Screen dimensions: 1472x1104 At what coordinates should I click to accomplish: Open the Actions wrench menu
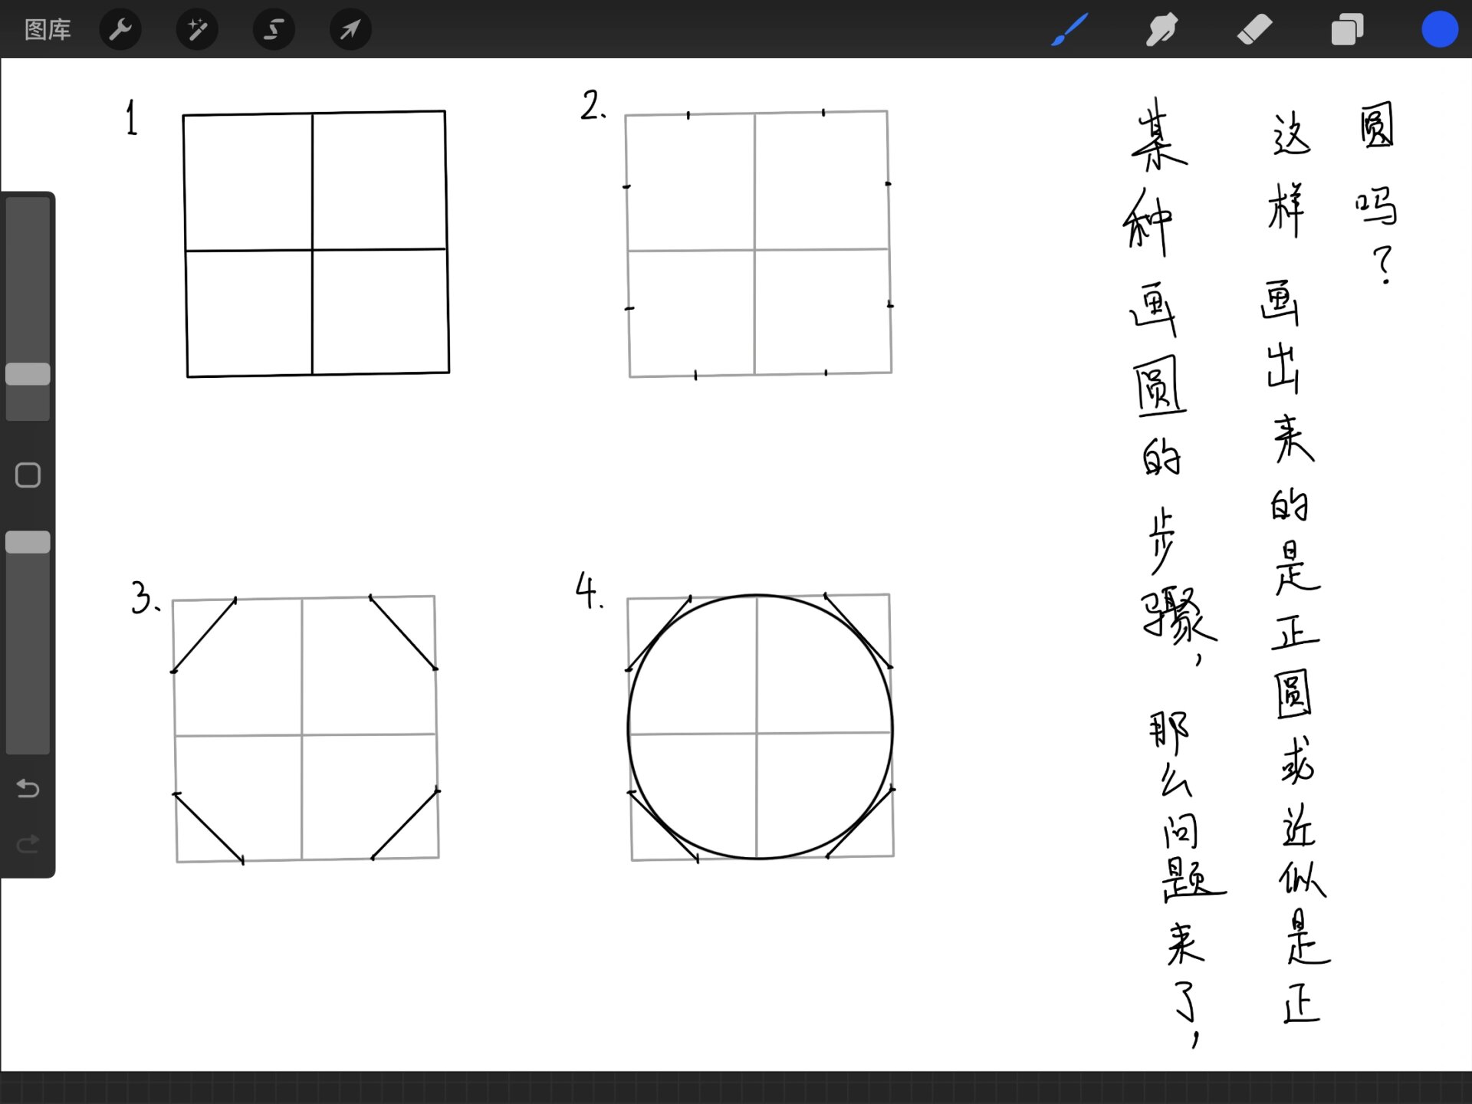[x=120, y=30]
